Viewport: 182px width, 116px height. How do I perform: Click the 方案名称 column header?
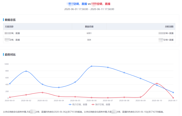(9, 26)
